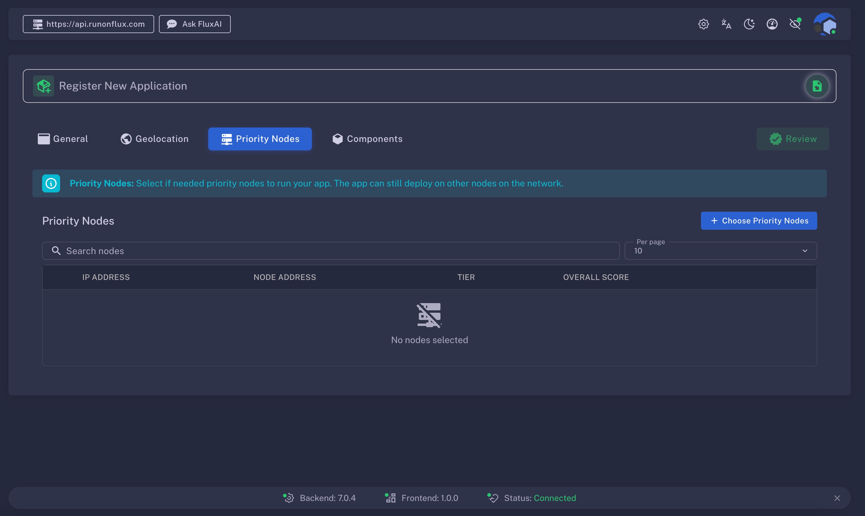The image size is (865, 516).
Task: Toggle dark mode moon icon
Action: pyautogui.click(x=749, y=24)
